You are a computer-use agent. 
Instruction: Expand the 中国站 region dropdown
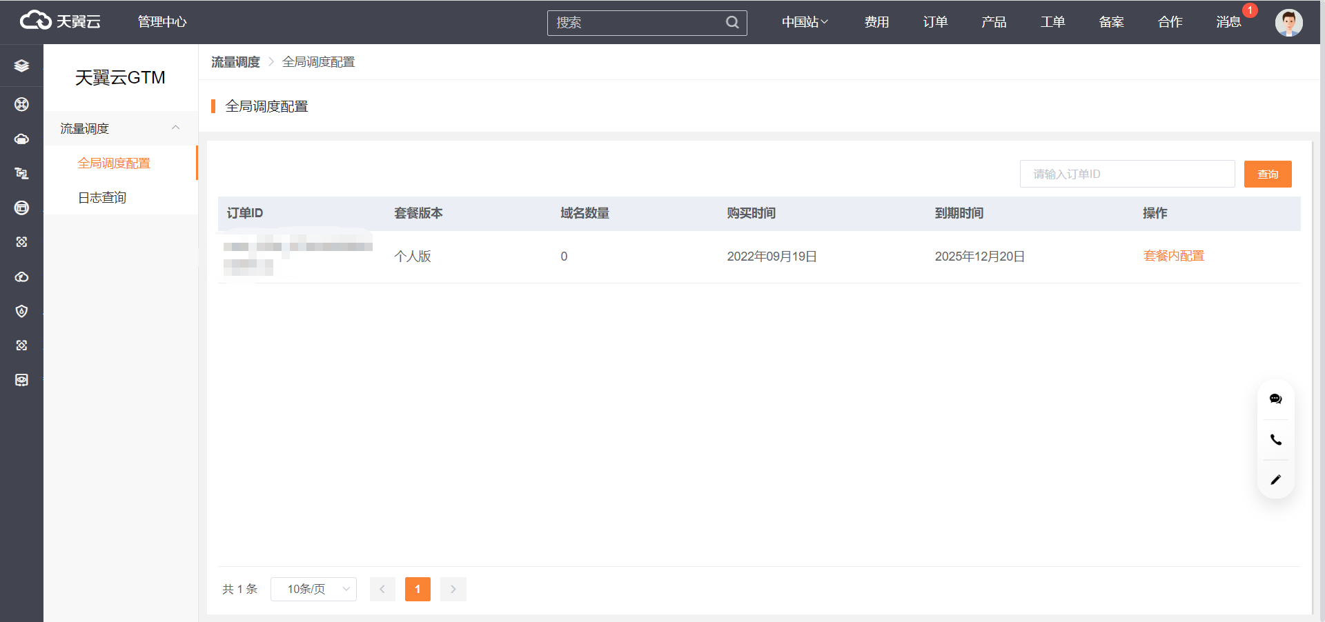click(805, 22)
